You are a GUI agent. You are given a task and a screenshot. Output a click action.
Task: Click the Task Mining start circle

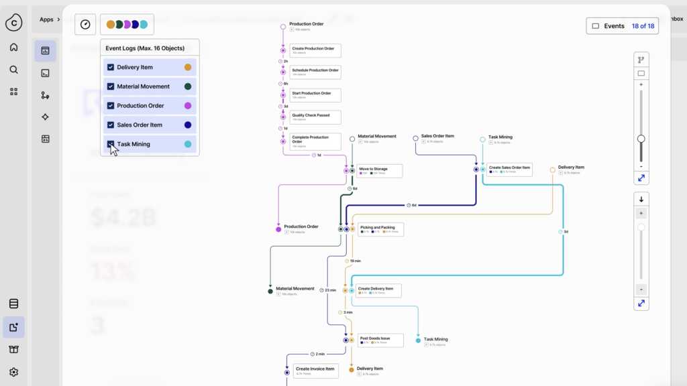coord(482,139)
